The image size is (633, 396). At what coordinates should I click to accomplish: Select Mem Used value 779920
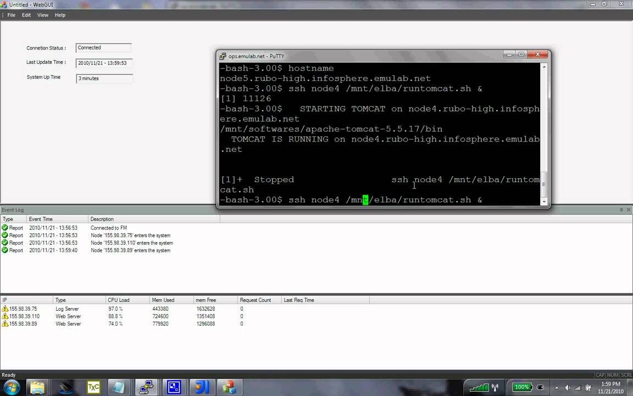click(x=160, y=323)
